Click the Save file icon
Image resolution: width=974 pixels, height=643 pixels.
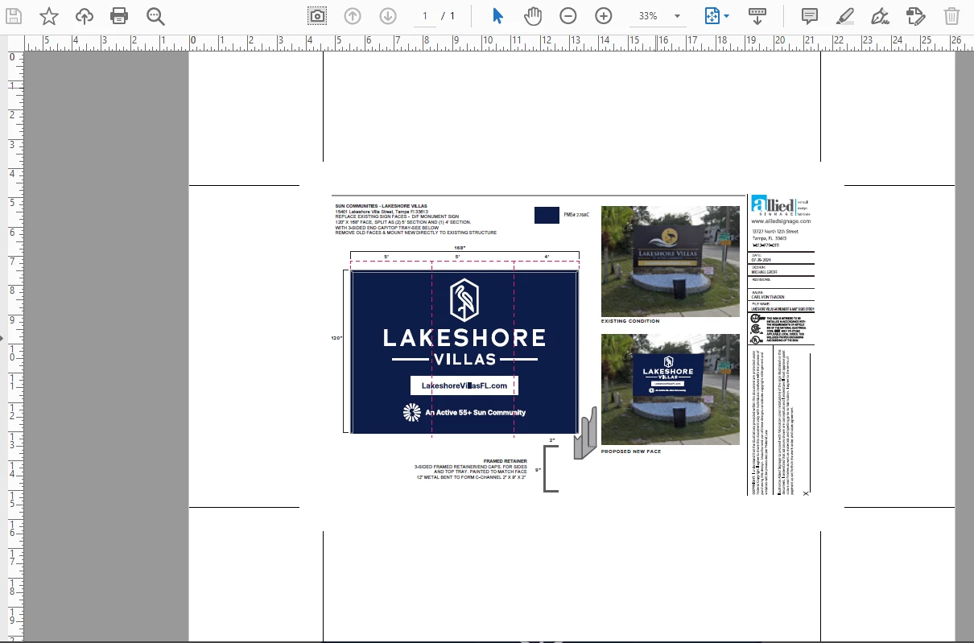[14, 16]
